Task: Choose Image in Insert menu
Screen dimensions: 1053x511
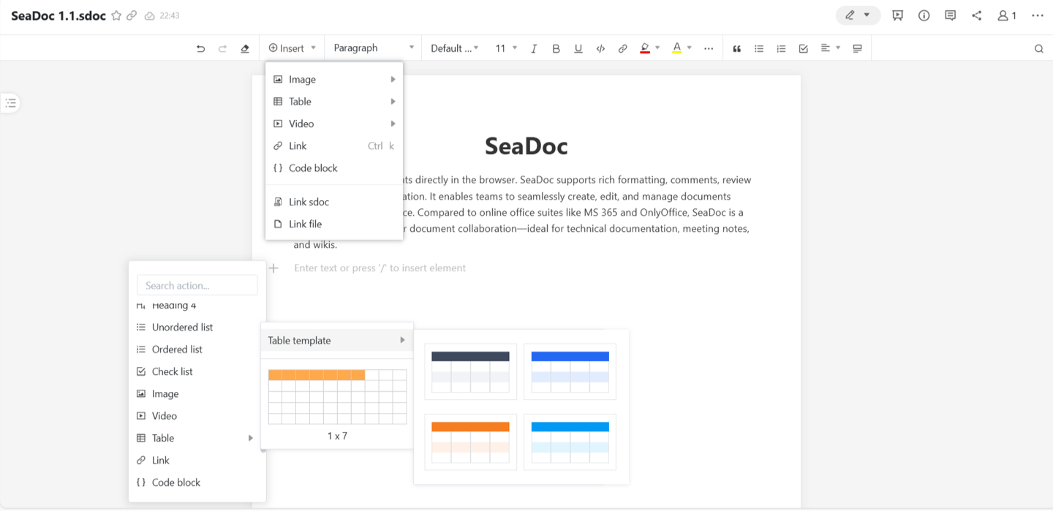Action: 334,80
